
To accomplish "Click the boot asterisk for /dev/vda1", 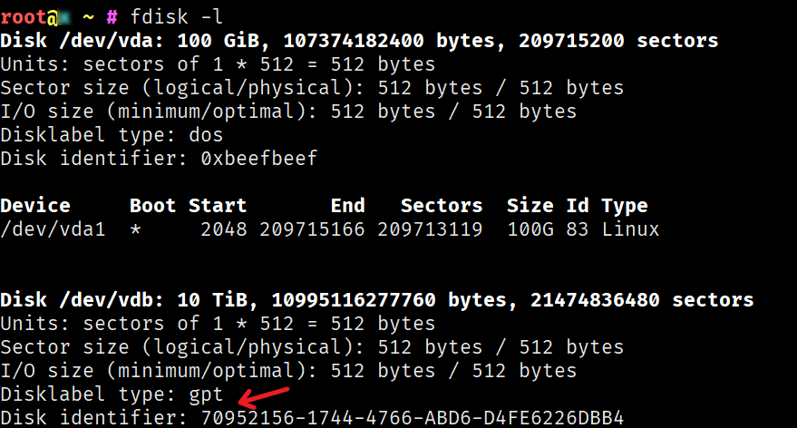I will coord(135,229).
